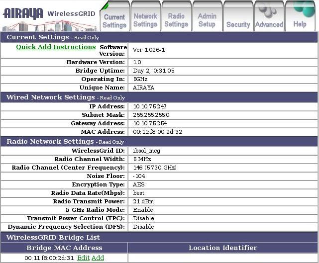Viewport: 319px width, 263px height.
Task: Click the WirelessGrid ID label
Action: click(98, 151)
